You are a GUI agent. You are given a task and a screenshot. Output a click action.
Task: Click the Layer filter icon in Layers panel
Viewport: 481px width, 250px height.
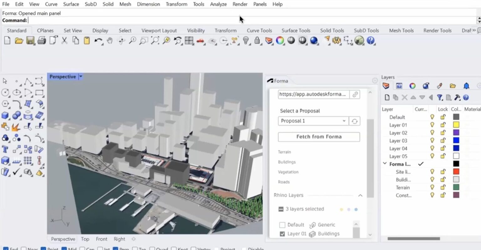tap(439, 97)
